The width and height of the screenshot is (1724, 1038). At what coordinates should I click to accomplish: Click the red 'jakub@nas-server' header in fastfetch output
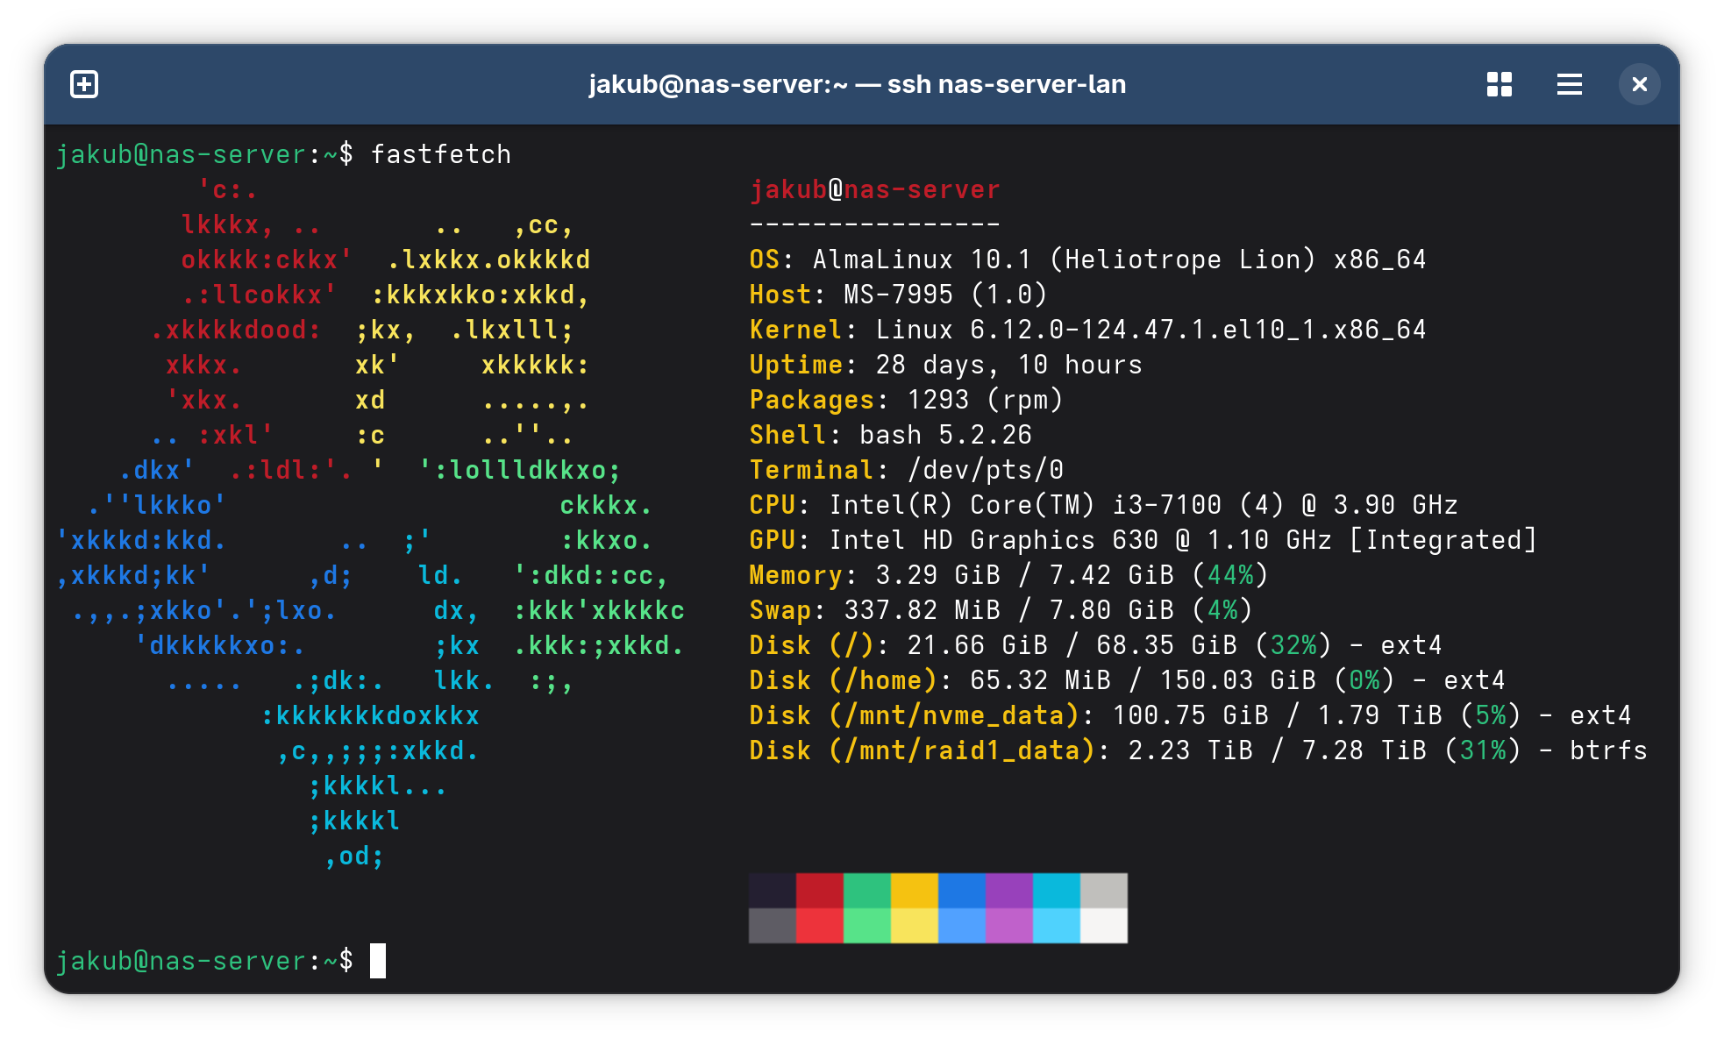(875, 189)
